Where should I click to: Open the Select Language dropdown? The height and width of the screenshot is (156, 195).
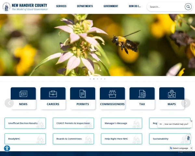click(x=181, y=148)
